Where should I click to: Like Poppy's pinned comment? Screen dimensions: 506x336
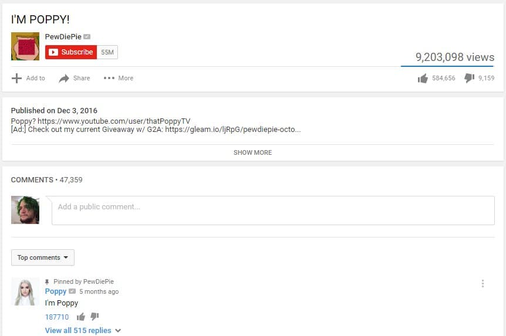click(x=80, y=317)
